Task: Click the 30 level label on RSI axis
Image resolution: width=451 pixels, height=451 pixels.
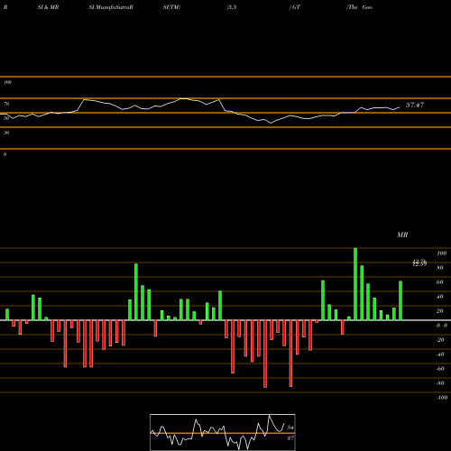Action: [x=6, y=133]
